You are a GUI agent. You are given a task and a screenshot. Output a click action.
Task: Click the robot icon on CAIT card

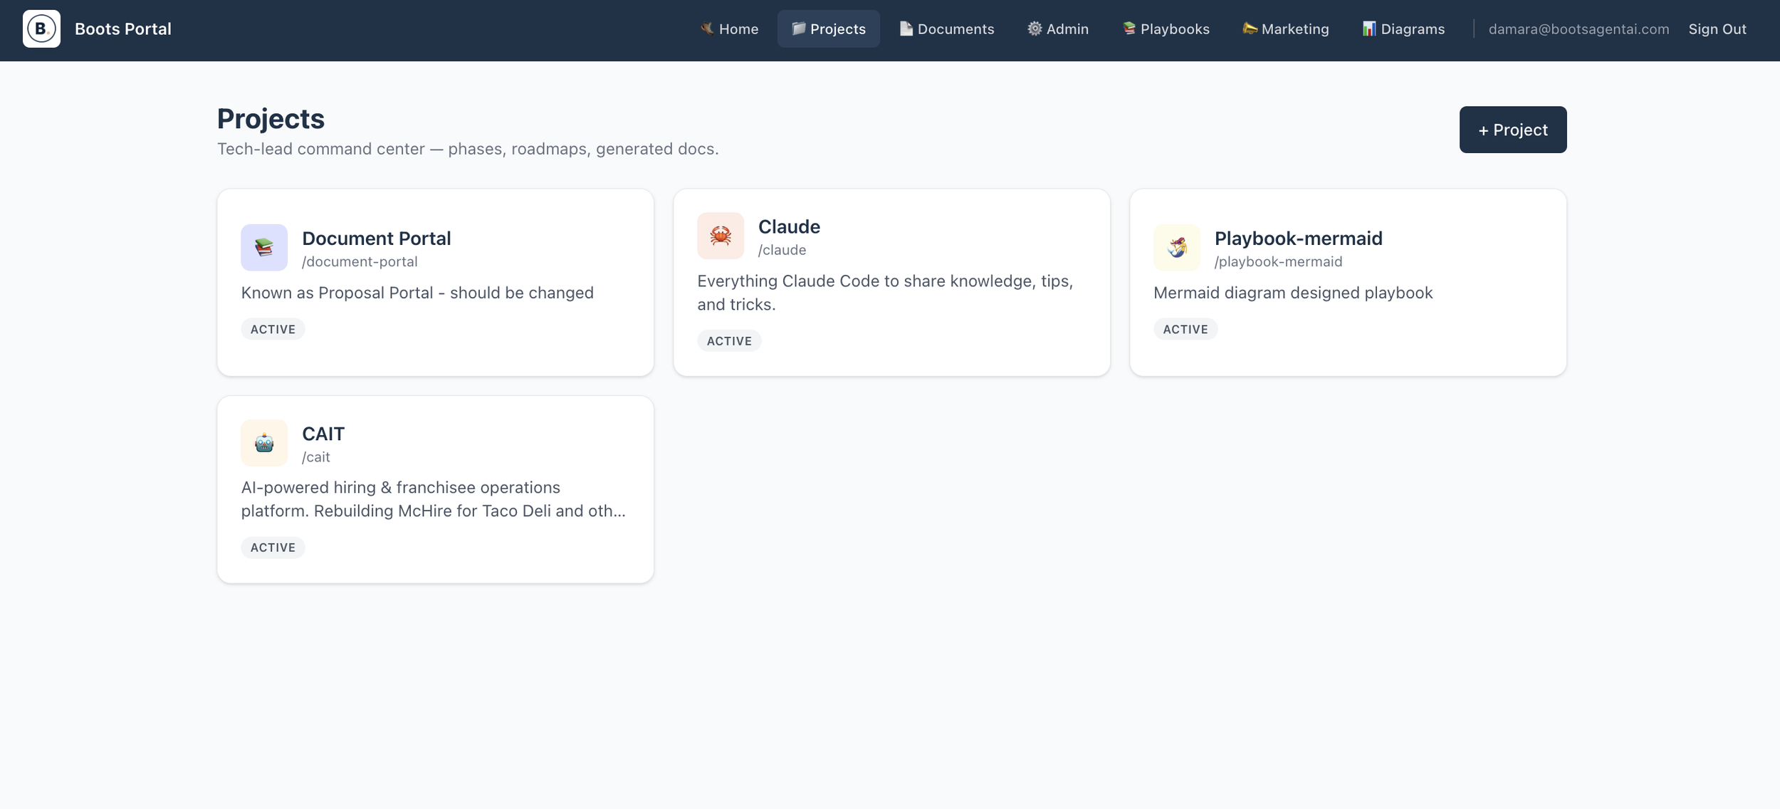[x=264, y=443]
